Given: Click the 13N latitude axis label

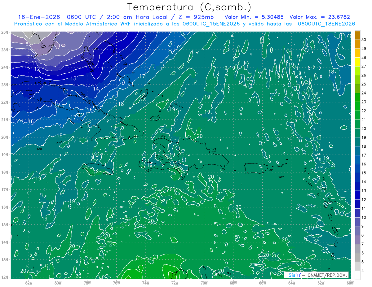Looking at the screenshot, I should tap(4, 259).
